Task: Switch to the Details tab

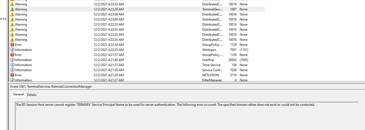Action: click(x=32, y=95)
